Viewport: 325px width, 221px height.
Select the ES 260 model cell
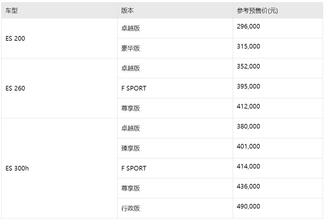(59, 88)
